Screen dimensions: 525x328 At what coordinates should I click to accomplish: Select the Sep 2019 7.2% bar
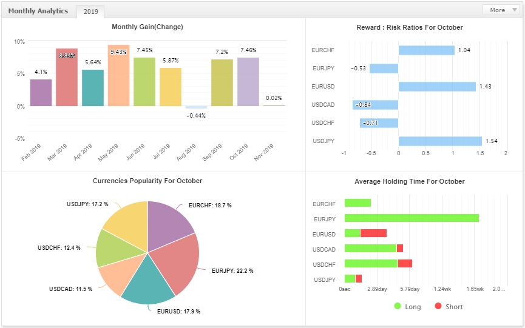click(x=222, y=82)
